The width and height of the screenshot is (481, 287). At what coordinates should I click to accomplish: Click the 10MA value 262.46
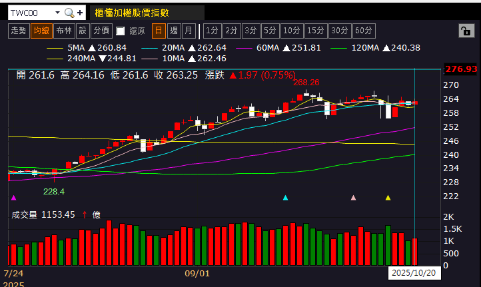pos(212,58)
